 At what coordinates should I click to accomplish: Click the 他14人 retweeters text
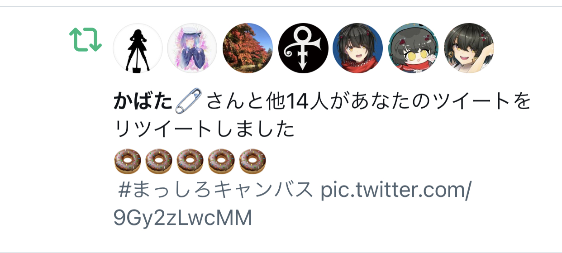pos(296,102)
